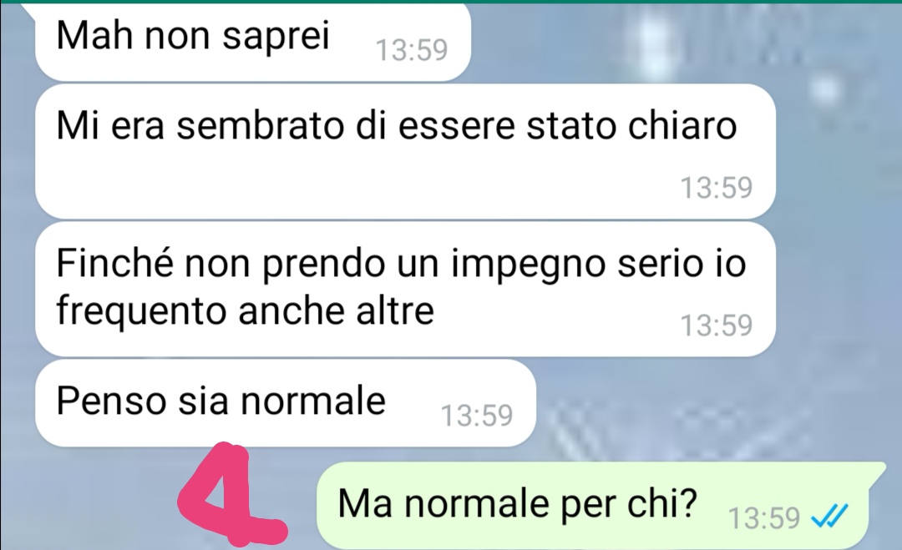Viewport: 902px width, 550px height.
Task: Click the timestamp next to "frequento anche altre"
Action: click(x=717, y=325)
